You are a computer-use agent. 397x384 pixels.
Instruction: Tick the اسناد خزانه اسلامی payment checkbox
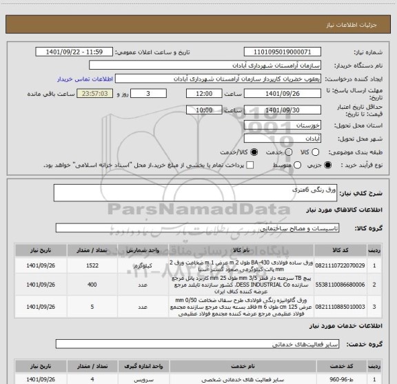(250, 165)
